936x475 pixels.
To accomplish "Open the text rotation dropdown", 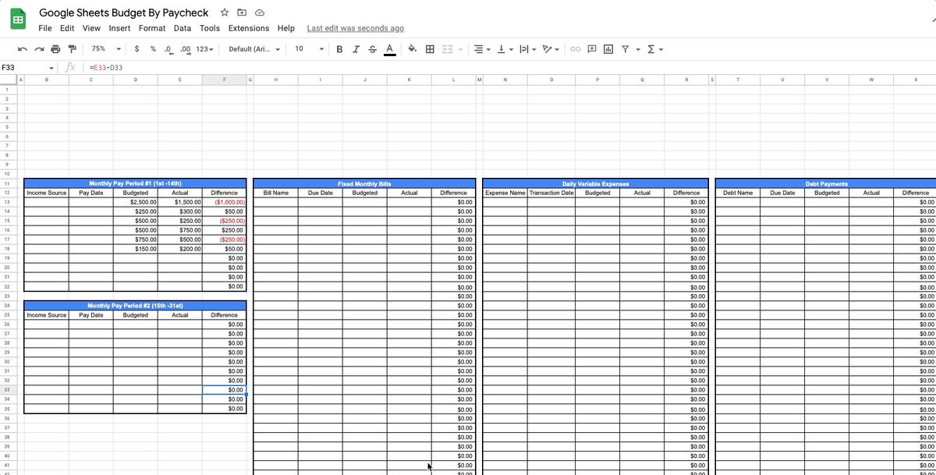I will (551, 49).
